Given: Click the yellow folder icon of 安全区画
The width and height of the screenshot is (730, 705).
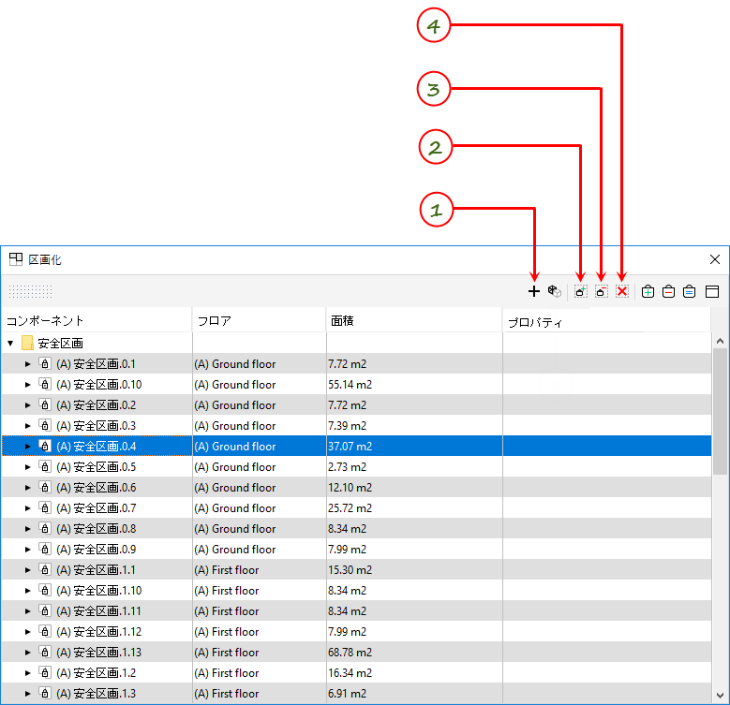Looking at the screenshot, I should 27,344.
